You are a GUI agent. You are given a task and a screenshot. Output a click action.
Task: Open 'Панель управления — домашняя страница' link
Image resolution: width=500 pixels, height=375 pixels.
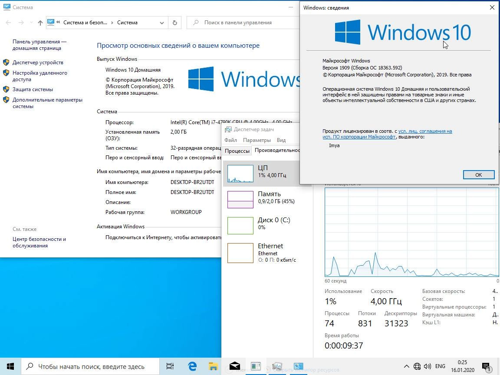pos(39,45)
